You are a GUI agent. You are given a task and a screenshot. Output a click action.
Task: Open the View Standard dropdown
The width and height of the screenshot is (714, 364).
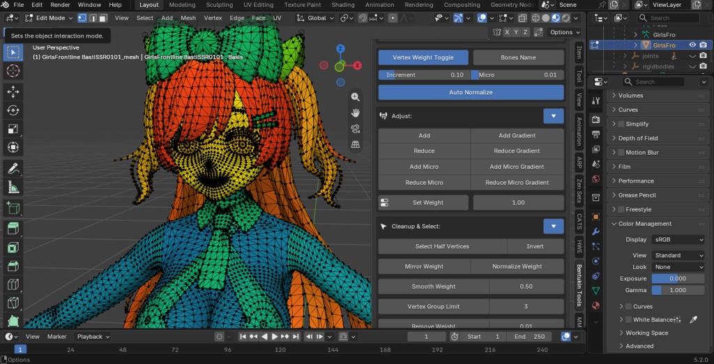point(678,256)
